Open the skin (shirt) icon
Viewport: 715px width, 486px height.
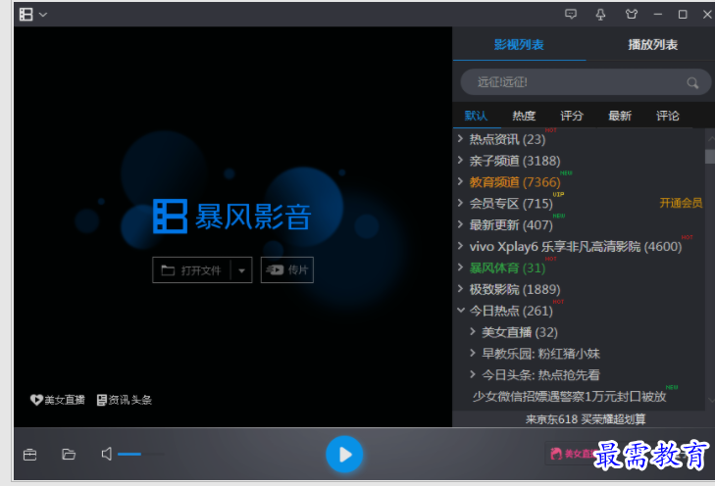click(x=631, y=14)
